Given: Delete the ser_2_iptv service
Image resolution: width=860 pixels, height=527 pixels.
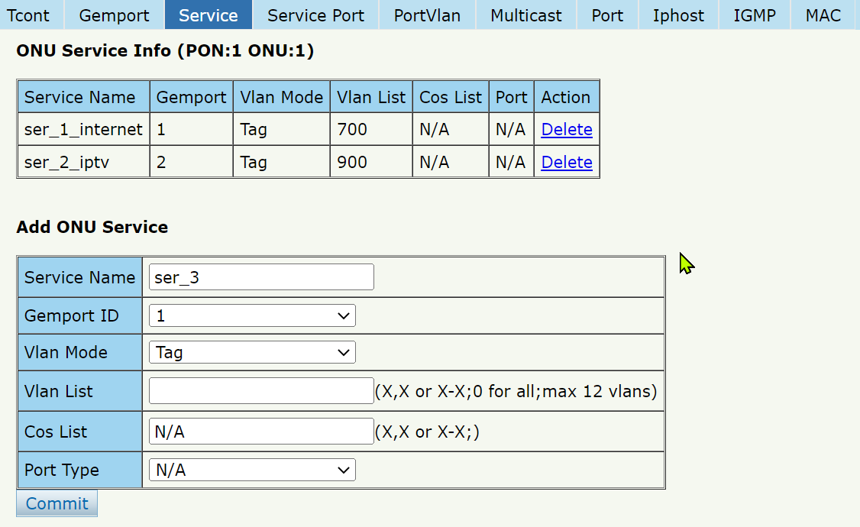Looking at the screenshot, I should click(567, 163).
